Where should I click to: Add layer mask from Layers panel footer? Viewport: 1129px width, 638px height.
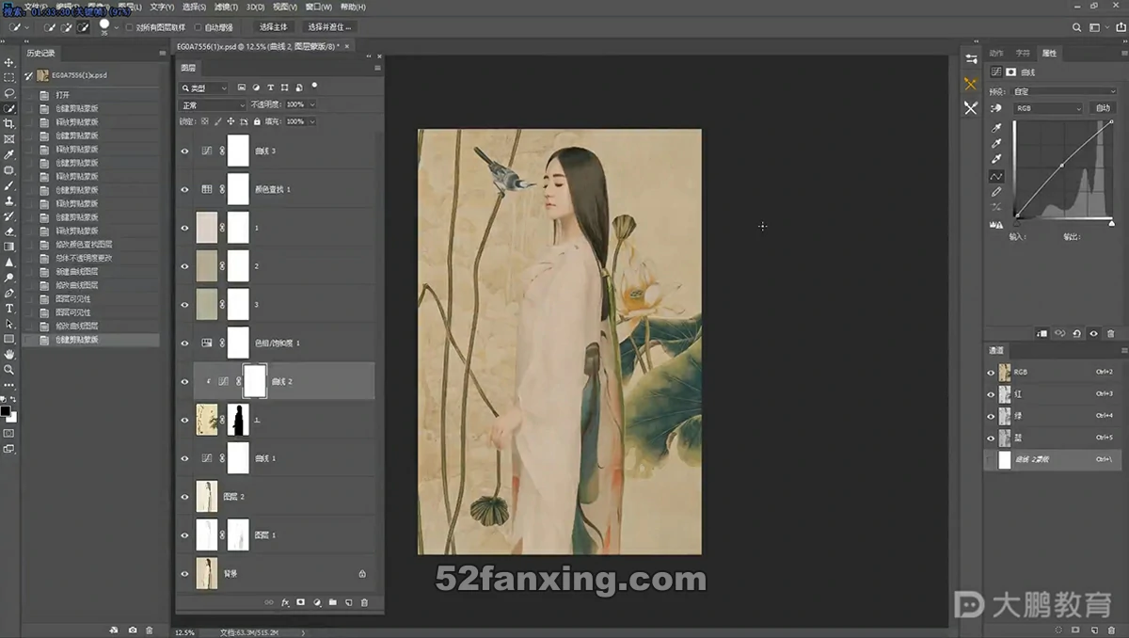[x=300, y=602]
